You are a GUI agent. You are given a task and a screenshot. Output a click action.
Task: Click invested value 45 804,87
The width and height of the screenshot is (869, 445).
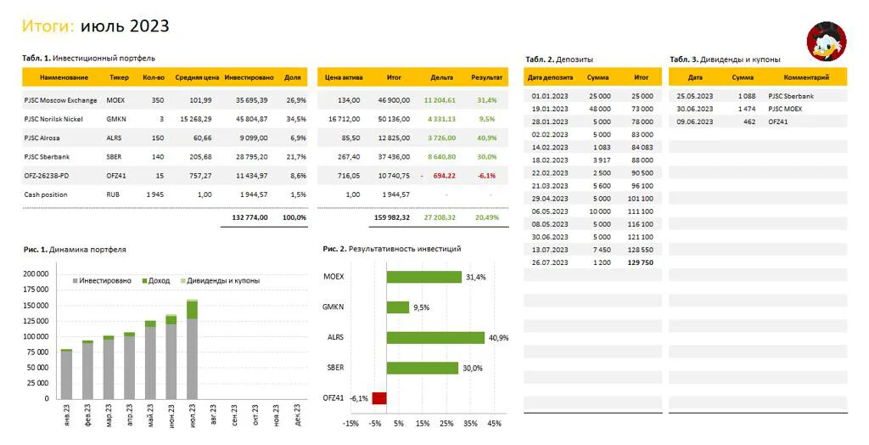[x=251, y=119]
